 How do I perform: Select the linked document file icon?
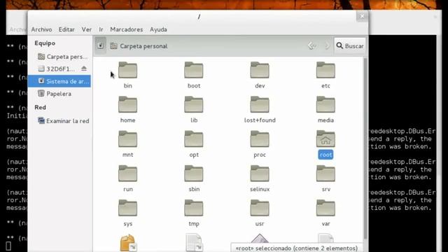point(194,243)
